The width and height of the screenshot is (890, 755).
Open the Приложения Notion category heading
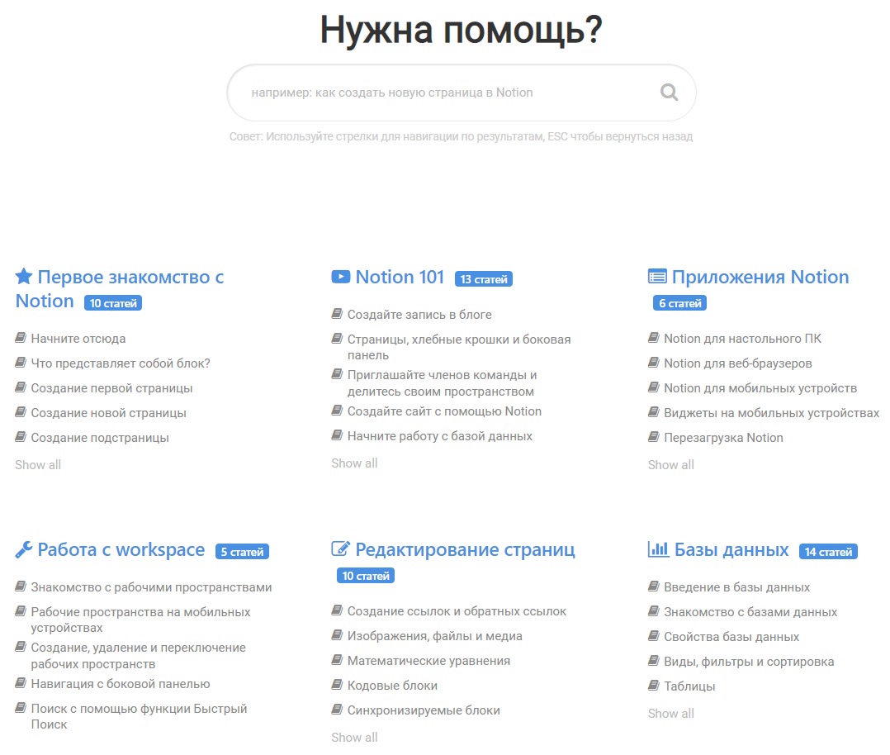pyautogui.click(x=760, y=277)
